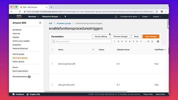Open table preferences gear icon
The image size is (178, 100).
point(158,41)
